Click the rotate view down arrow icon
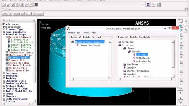189x106 pixels. [180, 97]
